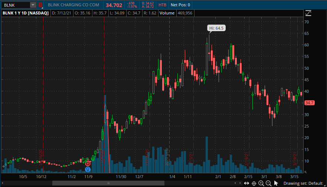The width and height of the screenshot is (327, 187).
Task: Click the 469,956 volume value
Action: pyautogui.click(x=185, y=13)
